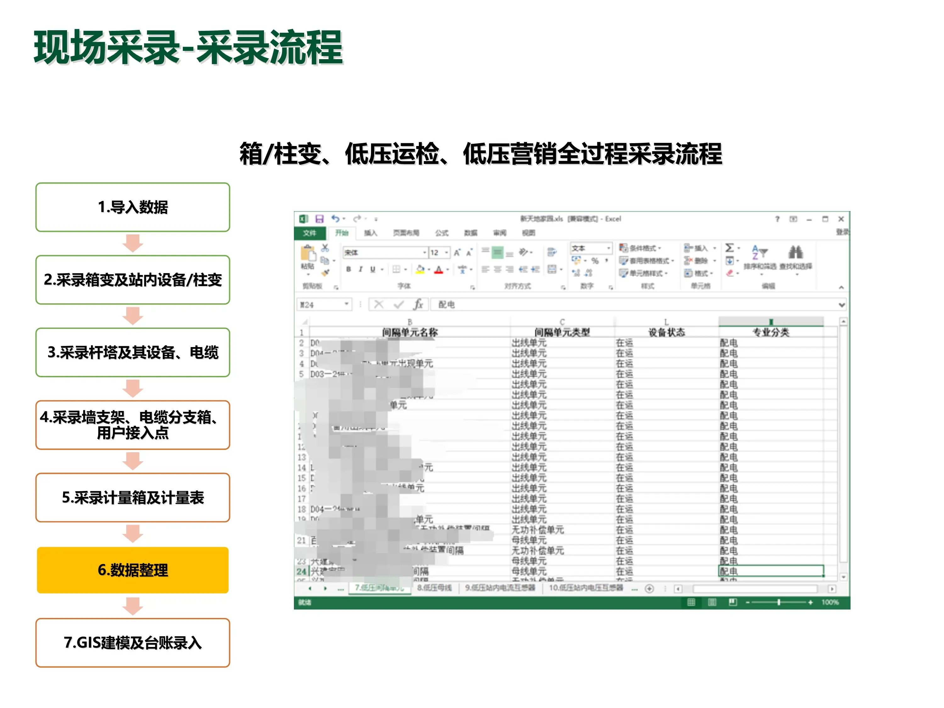This screenshot has width=944, height=708.
Task: Open the 文件 tab
Action: click(309, 233)
